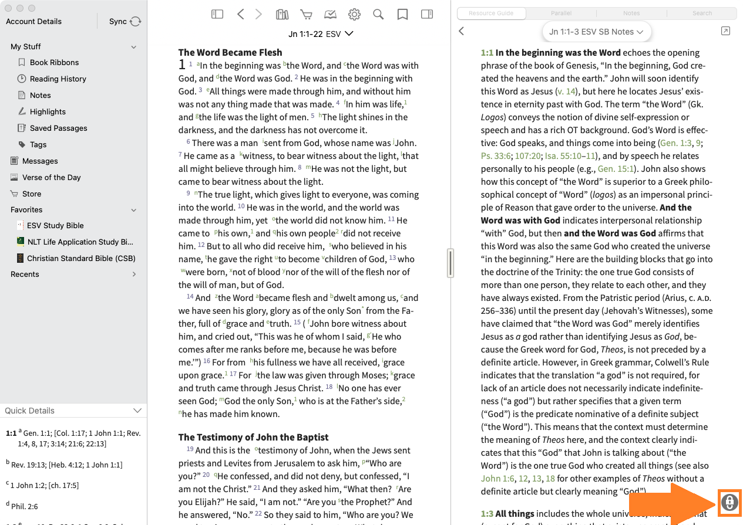The image size is (743, 525).
Task: Open Verse of the Day
Action: [51, 177]
